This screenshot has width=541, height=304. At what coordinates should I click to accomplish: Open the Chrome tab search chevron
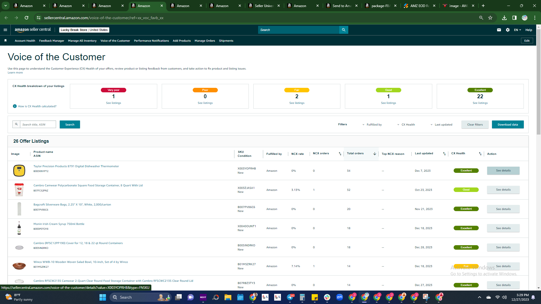(x=5, y=6)
